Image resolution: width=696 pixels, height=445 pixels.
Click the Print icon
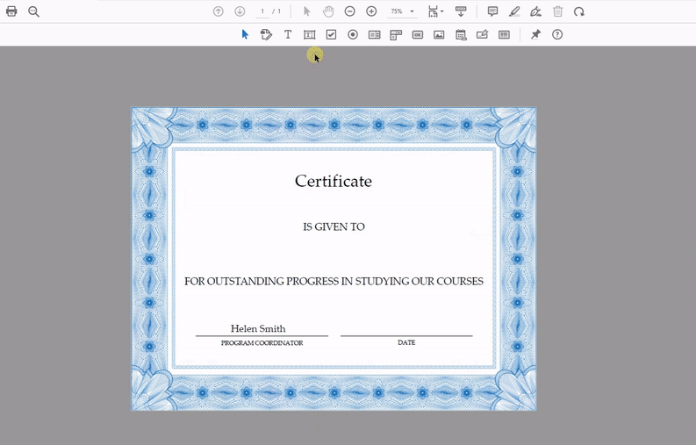pyautogui.click(x=11, y=11)
